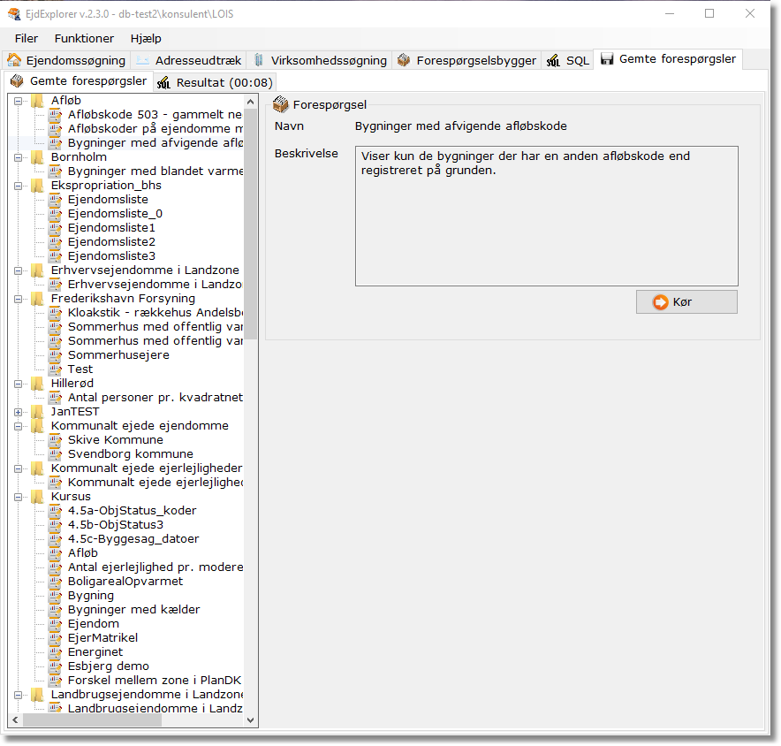Collapse the Frederikshavn Forsyning folder

click(x=19, y=299)
